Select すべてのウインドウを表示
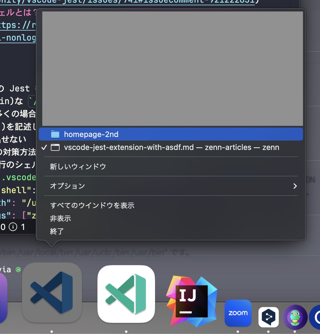This screenshot has width=320, height=334. click(171, 205)
